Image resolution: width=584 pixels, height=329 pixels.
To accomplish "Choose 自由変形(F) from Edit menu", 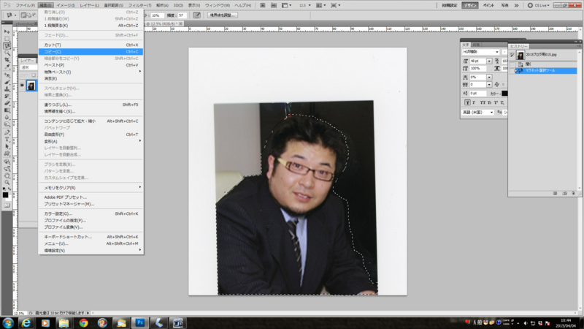I will (x=91, y=135).
